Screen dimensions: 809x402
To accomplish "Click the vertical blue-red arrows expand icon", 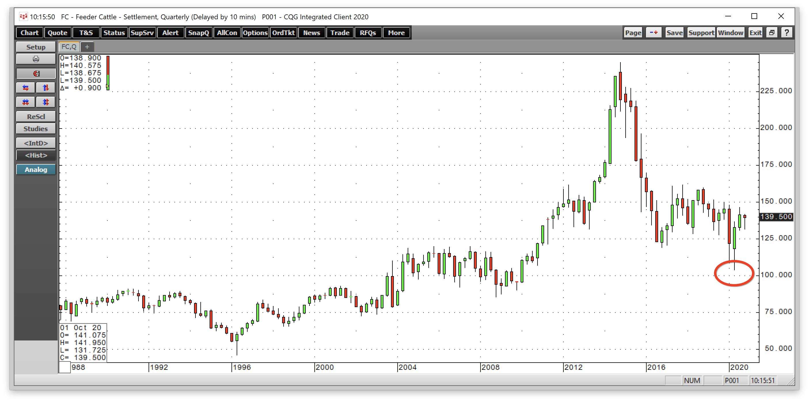I will click(45, 87).
